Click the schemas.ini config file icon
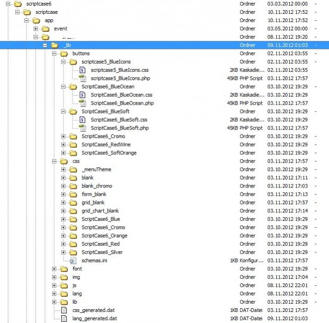Image resolution: width=329 pixels, height=323 pixels. [73, 261]
